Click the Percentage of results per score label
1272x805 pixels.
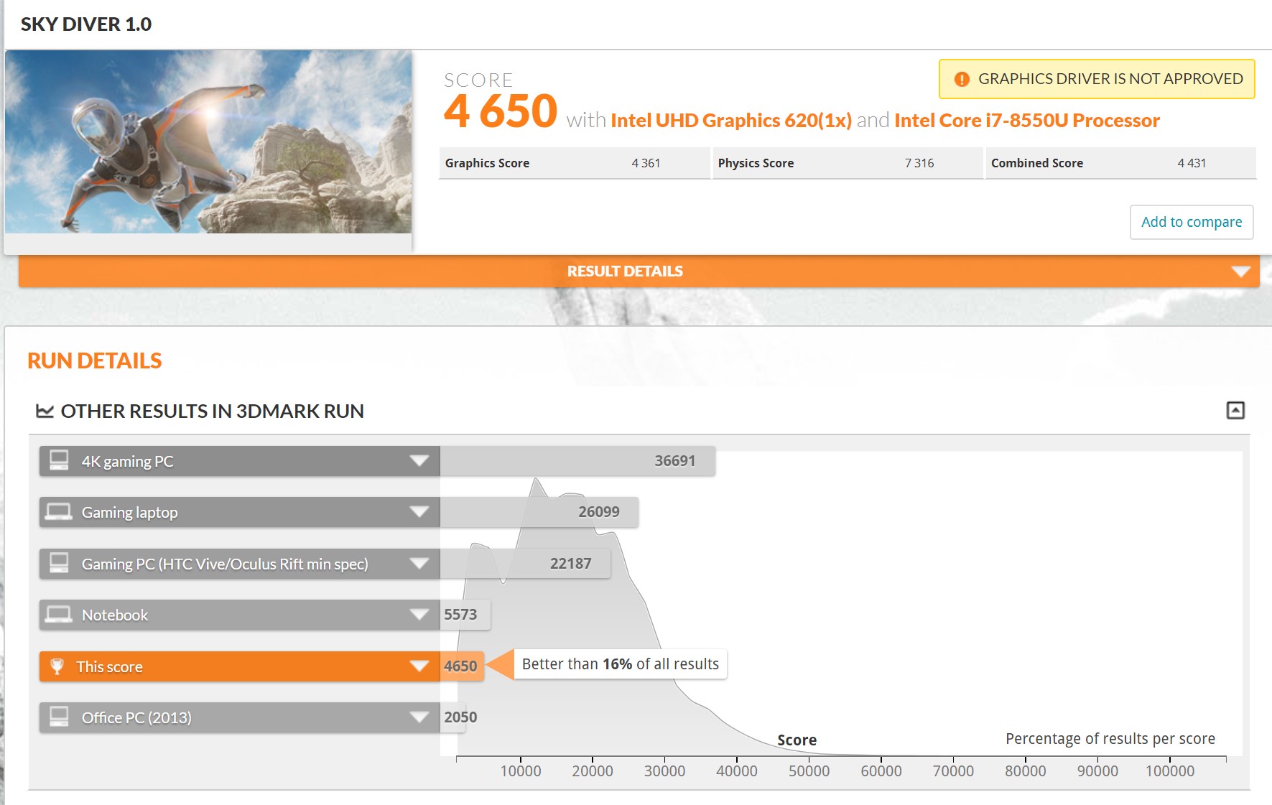[1110, 739]
